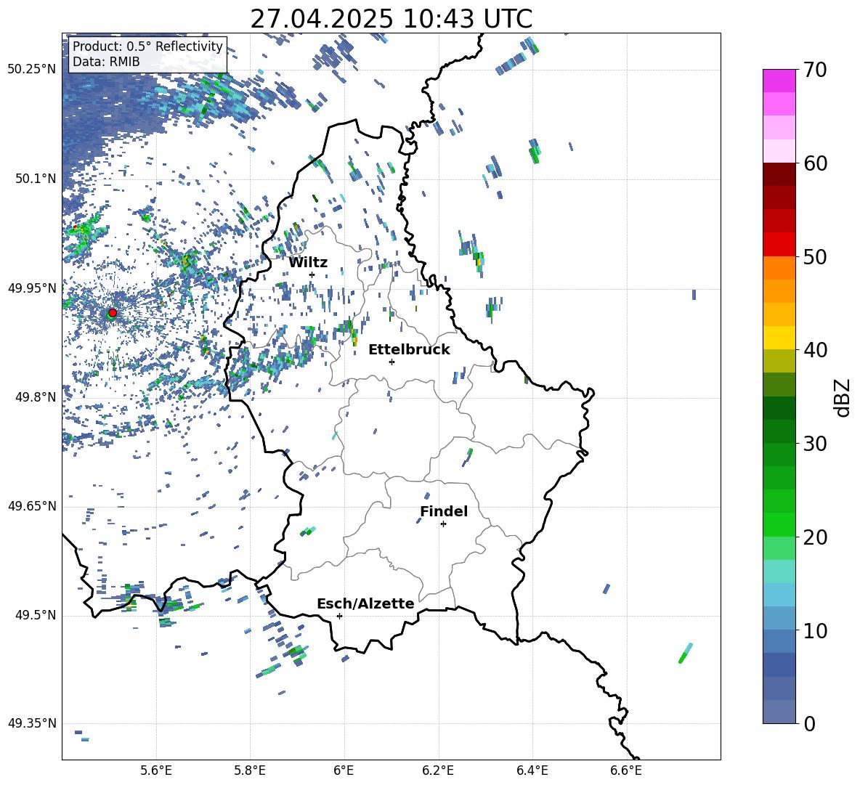This screenshot has width=860, height=785.
Task: Click the slate blue bottom colorbar segment
Action: (779, 712)
